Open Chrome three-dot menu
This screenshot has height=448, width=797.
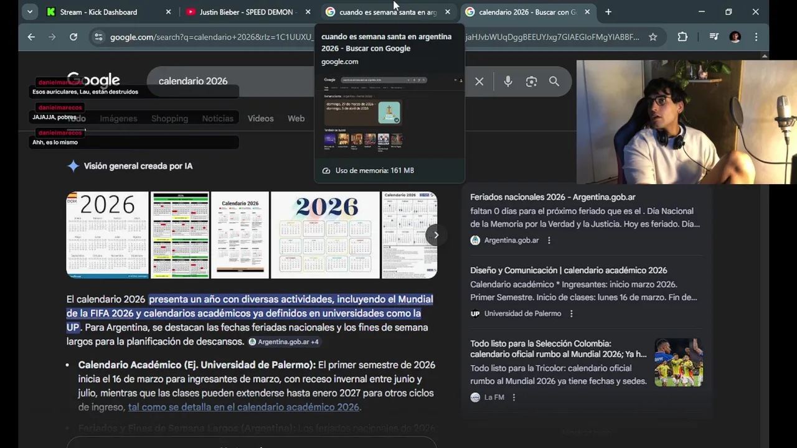756,37
